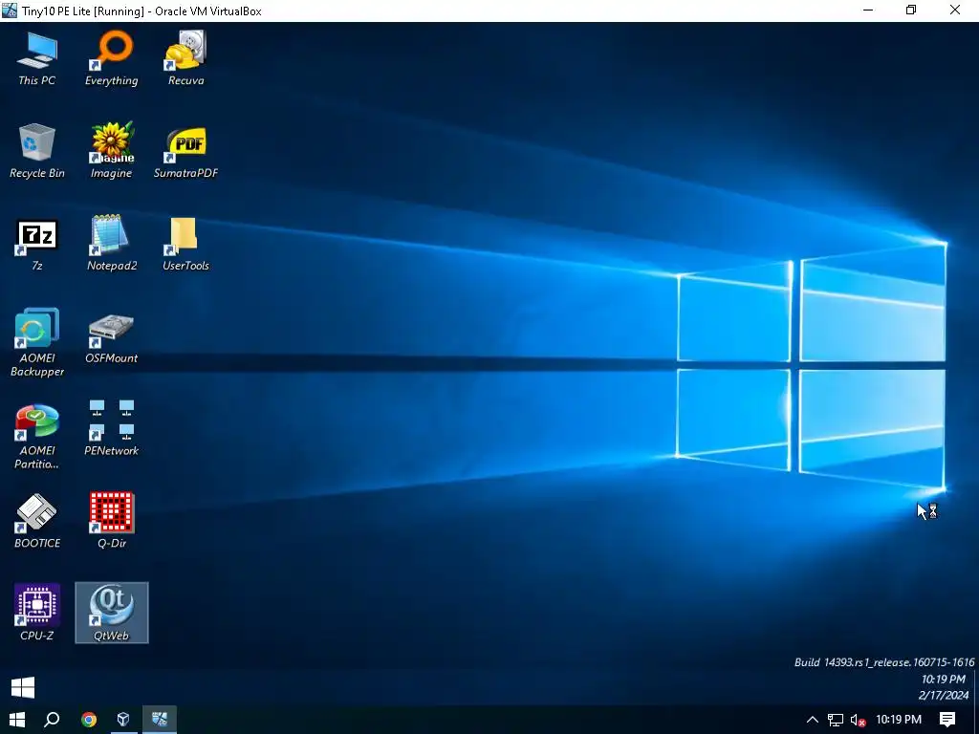979x734 pixels.
Task: Open the UserTools folder
Action: click(185, 243)
